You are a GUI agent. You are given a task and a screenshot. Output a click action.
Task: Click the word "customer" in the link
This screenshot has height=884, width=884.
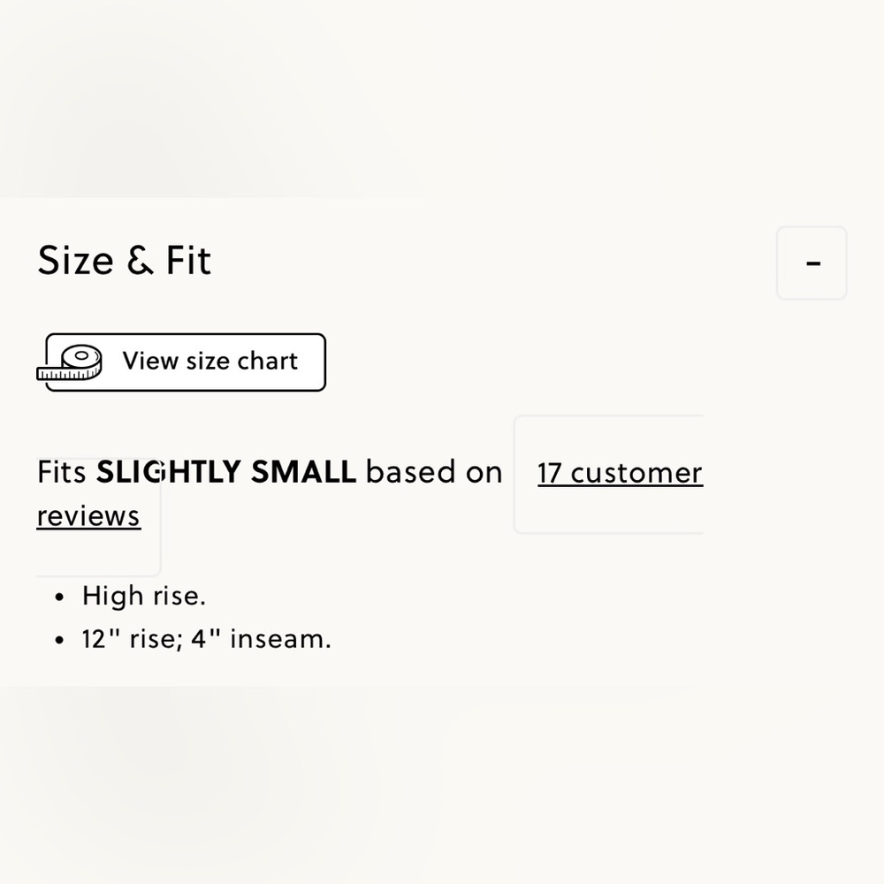click(636, 474)
